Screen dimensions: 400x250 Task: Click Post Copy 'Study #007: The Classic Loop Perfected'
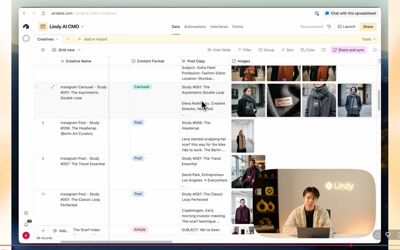click(x=202, y=197)
